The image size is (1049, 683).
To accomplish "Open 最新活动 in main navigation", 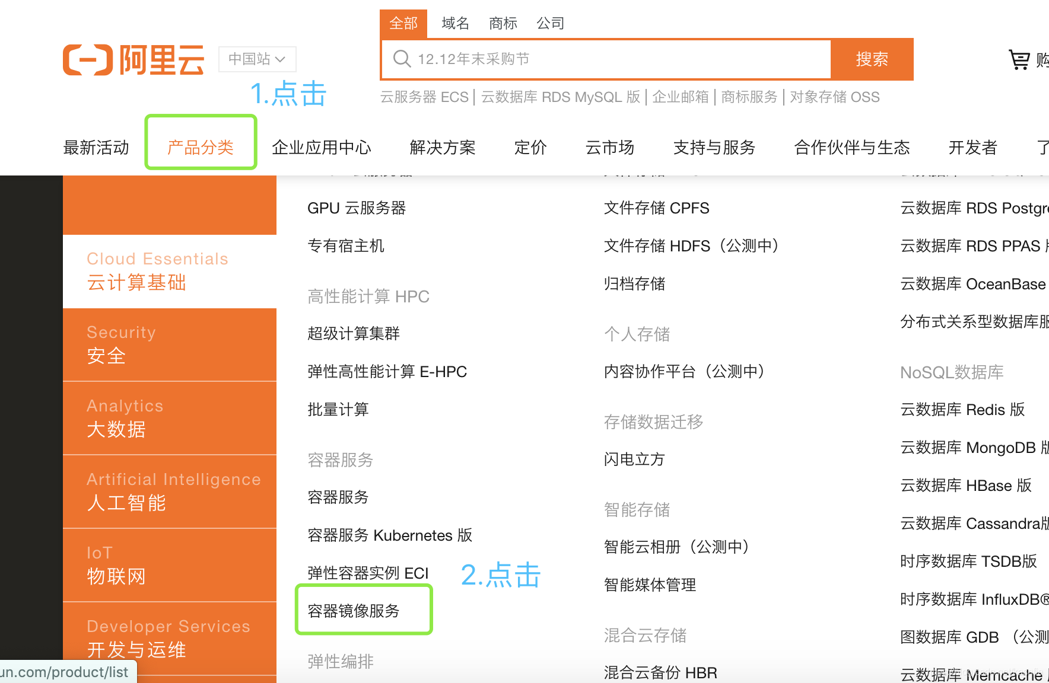I will click(96, 148).
